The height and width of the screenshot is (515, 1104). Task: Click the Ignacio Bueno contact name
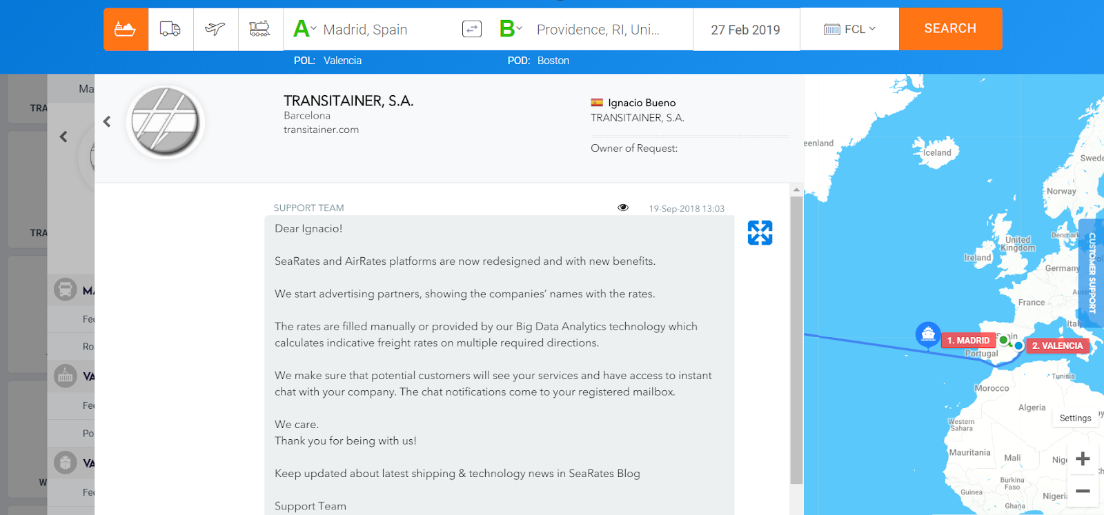(642, 103)
